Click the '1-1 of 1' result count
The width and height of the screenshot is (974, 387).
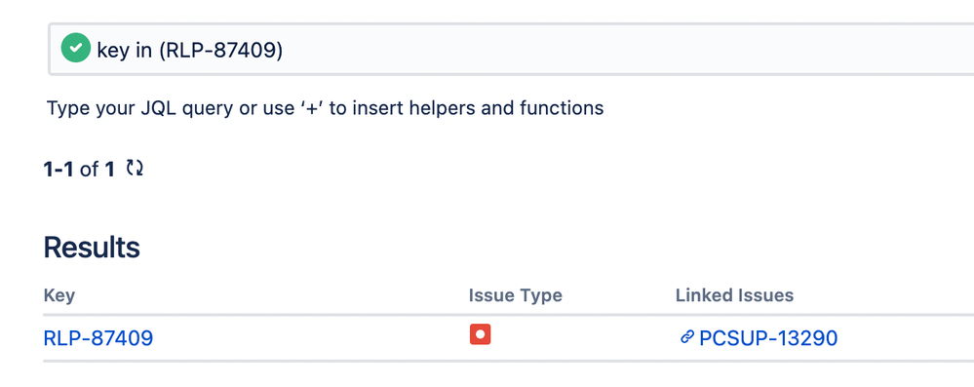(x=79, y=169)
